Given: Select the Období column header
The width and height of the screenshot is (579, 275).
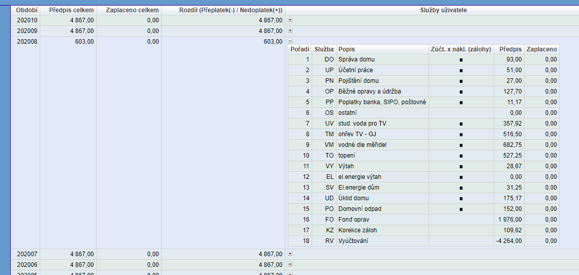Looking at the screenshot, I should (25, 10).
